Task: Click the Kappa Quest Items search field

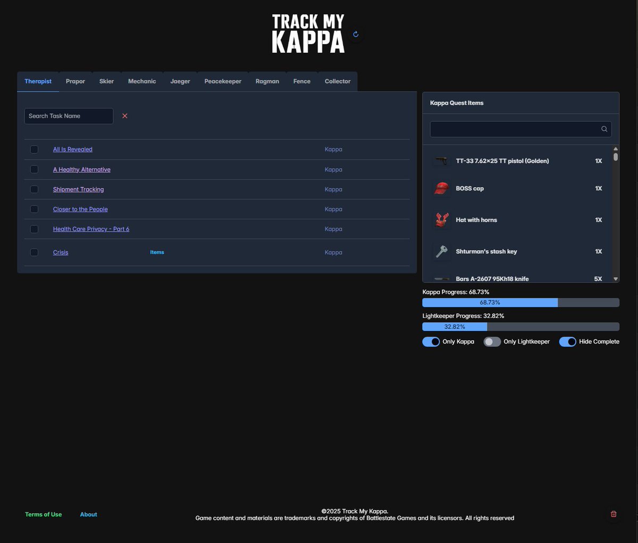Action: [x=521, y=129]
